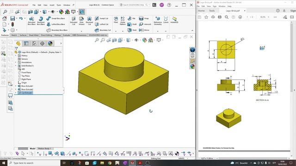Click Windows Start button on taskbar

(3, 163)
